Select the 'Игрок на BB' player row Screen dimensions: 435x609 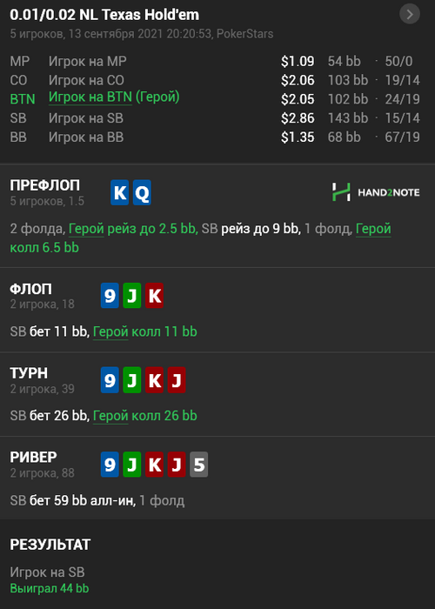pyautogui.click(x=215, y=137)
